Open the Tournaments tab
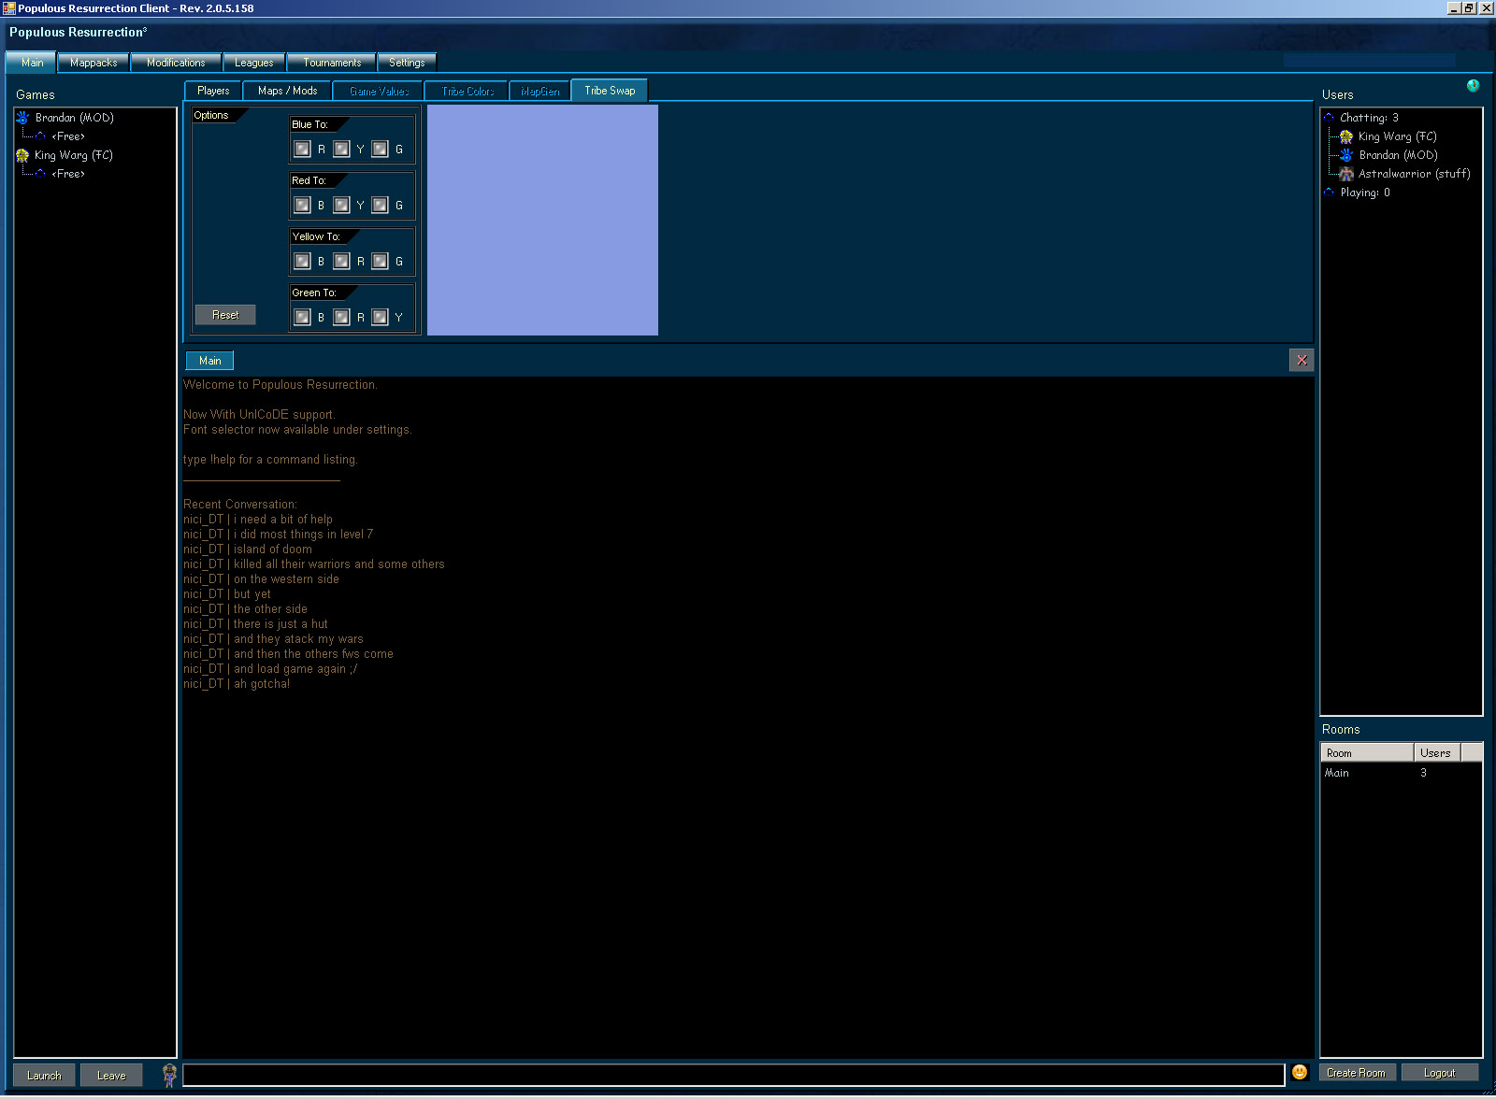 (x=332, y=63)
